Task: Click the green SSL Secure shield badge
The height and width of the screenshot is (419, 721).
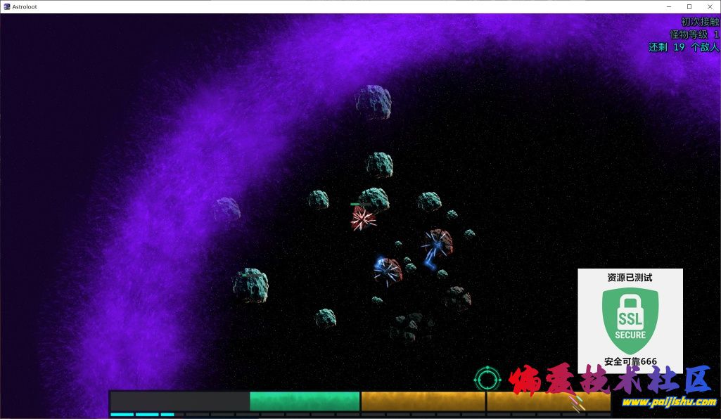Action: (630, 321)
